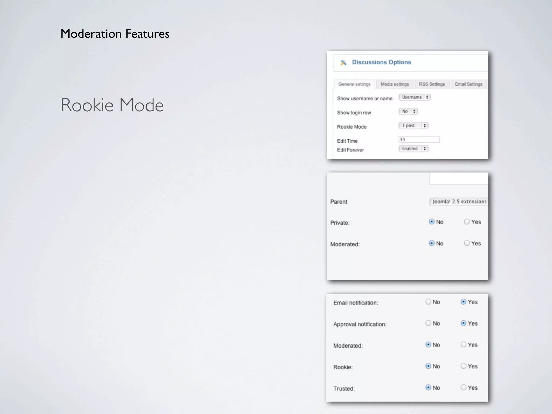Select No for Moderated in user panel

pyautogui.click(x=428, y=345)
